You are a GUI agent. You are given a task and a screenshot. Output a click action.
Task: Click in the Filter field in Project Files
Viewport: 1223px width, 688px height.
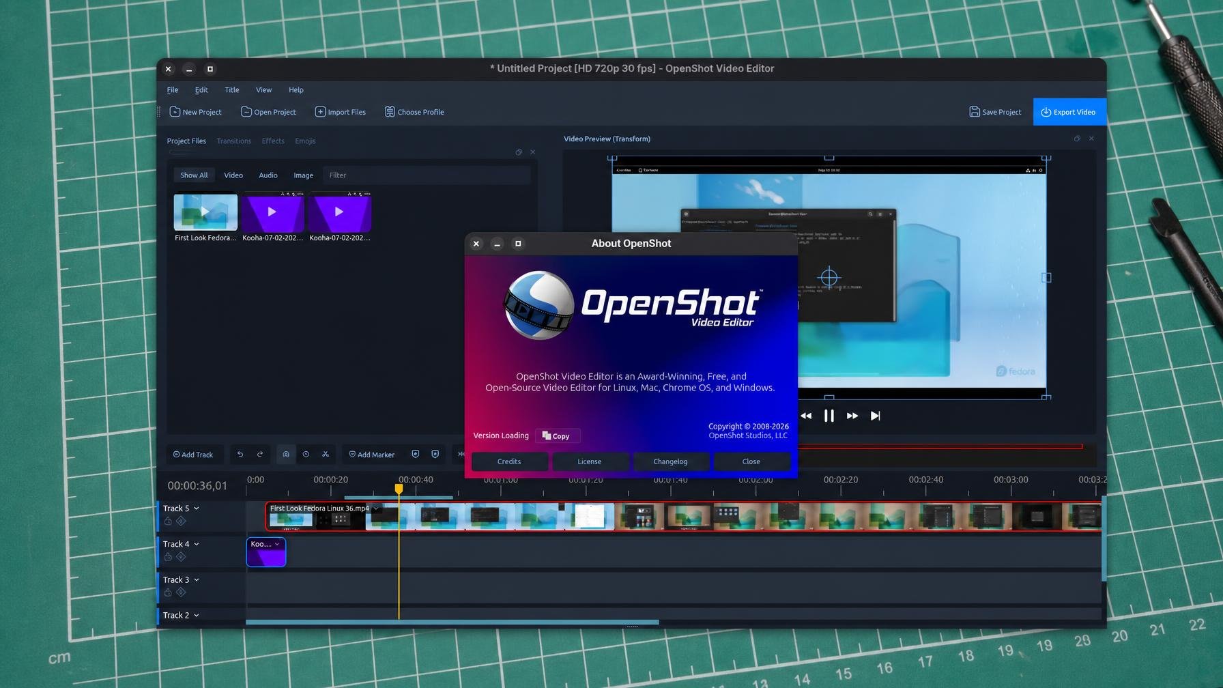(427, 175)
